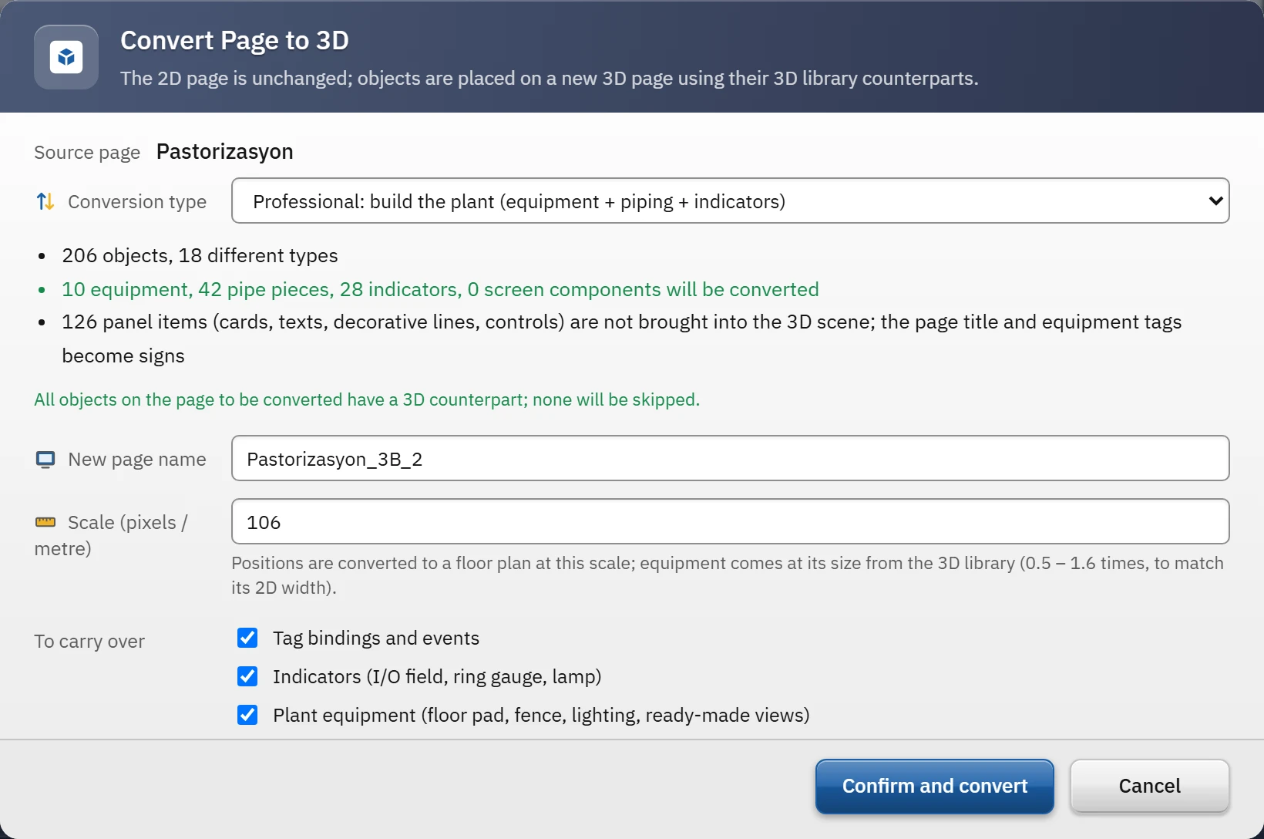Viewport: 1264px width, 839px height.
Task: Cancel the conversion dialog
Action: [1149, 786]
